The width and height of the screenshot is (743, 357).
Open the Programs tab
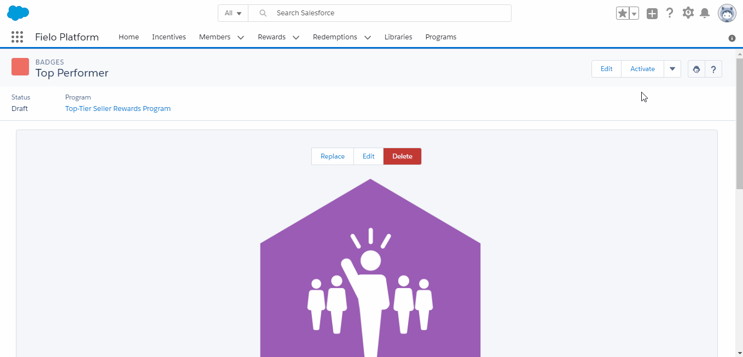pos(440,37)
